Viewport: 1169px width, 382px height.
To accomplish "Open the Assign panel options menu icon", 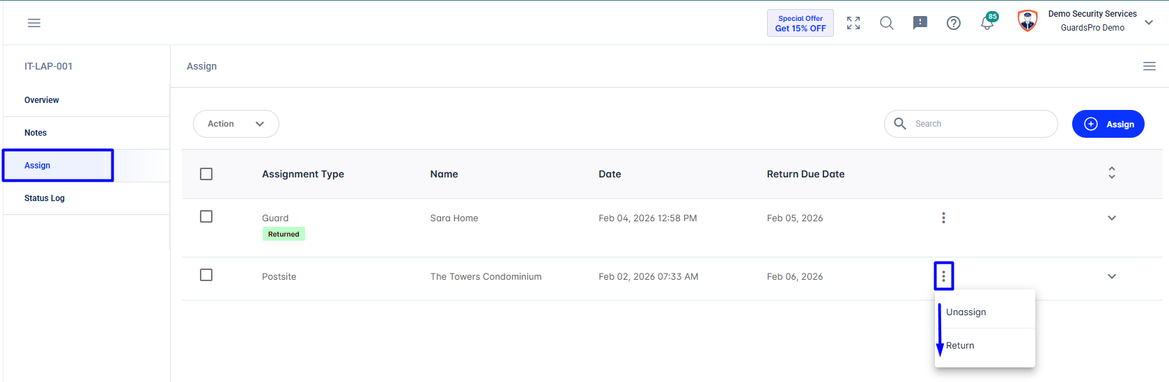I will point(1149,66).
